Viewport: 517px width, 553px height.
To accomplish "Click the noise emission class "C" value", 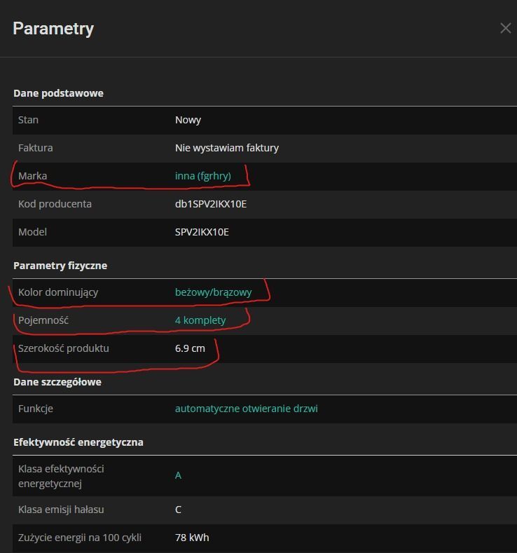I will [178, 510].
